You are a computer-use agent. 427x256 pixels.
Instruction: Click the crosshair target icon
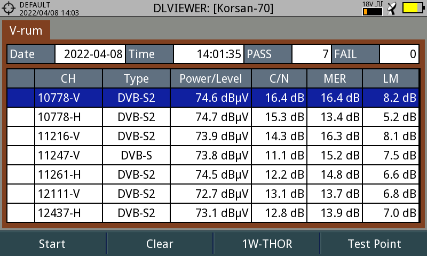[x=9, y=8]
